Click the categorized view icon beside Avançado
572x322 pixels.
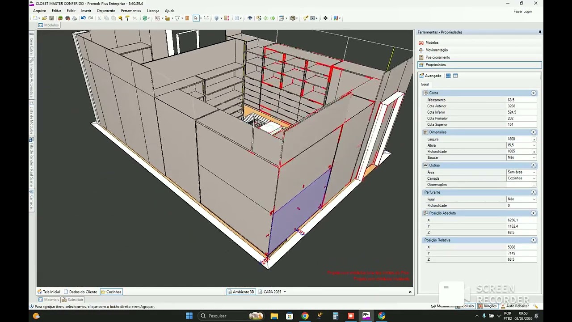click(x=448, y=76)
